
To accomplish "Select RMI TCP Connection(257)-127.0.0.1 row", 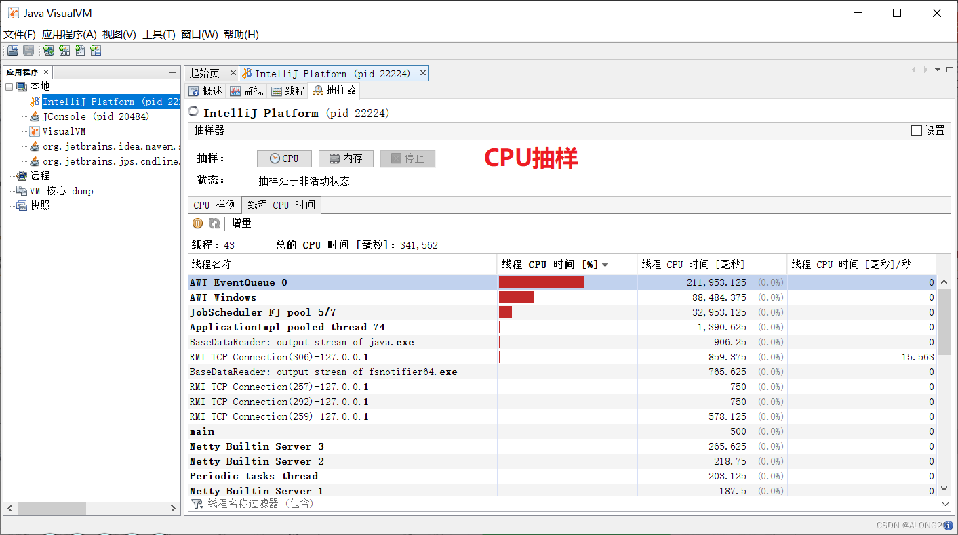I will 562,387.
